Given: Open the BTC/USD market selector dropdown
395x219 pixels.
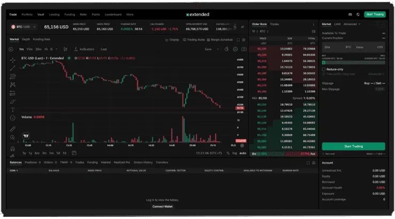Looking at the screenshot, I should [23, 27].
